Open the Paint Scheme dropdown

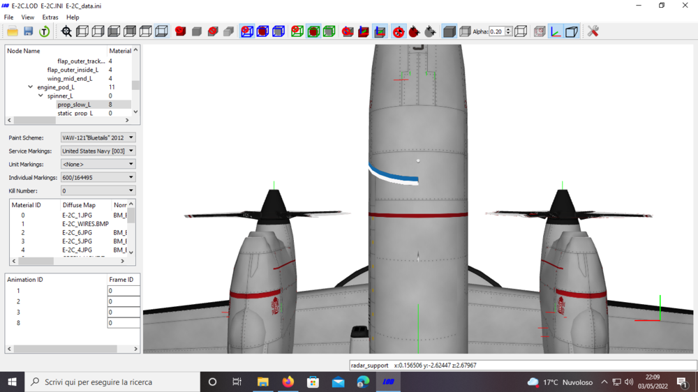pos(98,137)
